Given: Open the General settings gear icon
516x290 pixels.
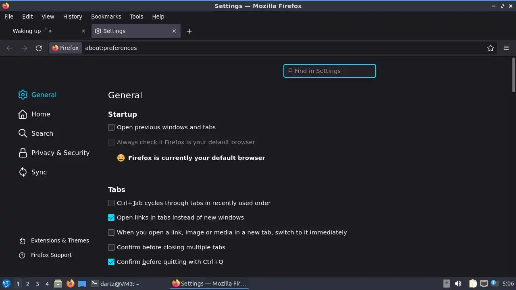Looking at the screenshot, I should 23,95.
